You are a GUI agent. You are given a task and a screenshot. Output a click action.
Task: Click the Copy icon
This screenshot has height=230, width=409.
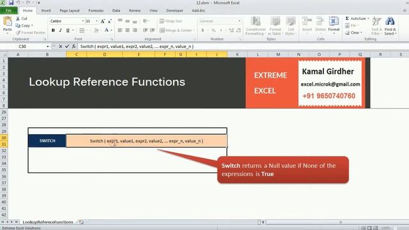click(18, 26)
